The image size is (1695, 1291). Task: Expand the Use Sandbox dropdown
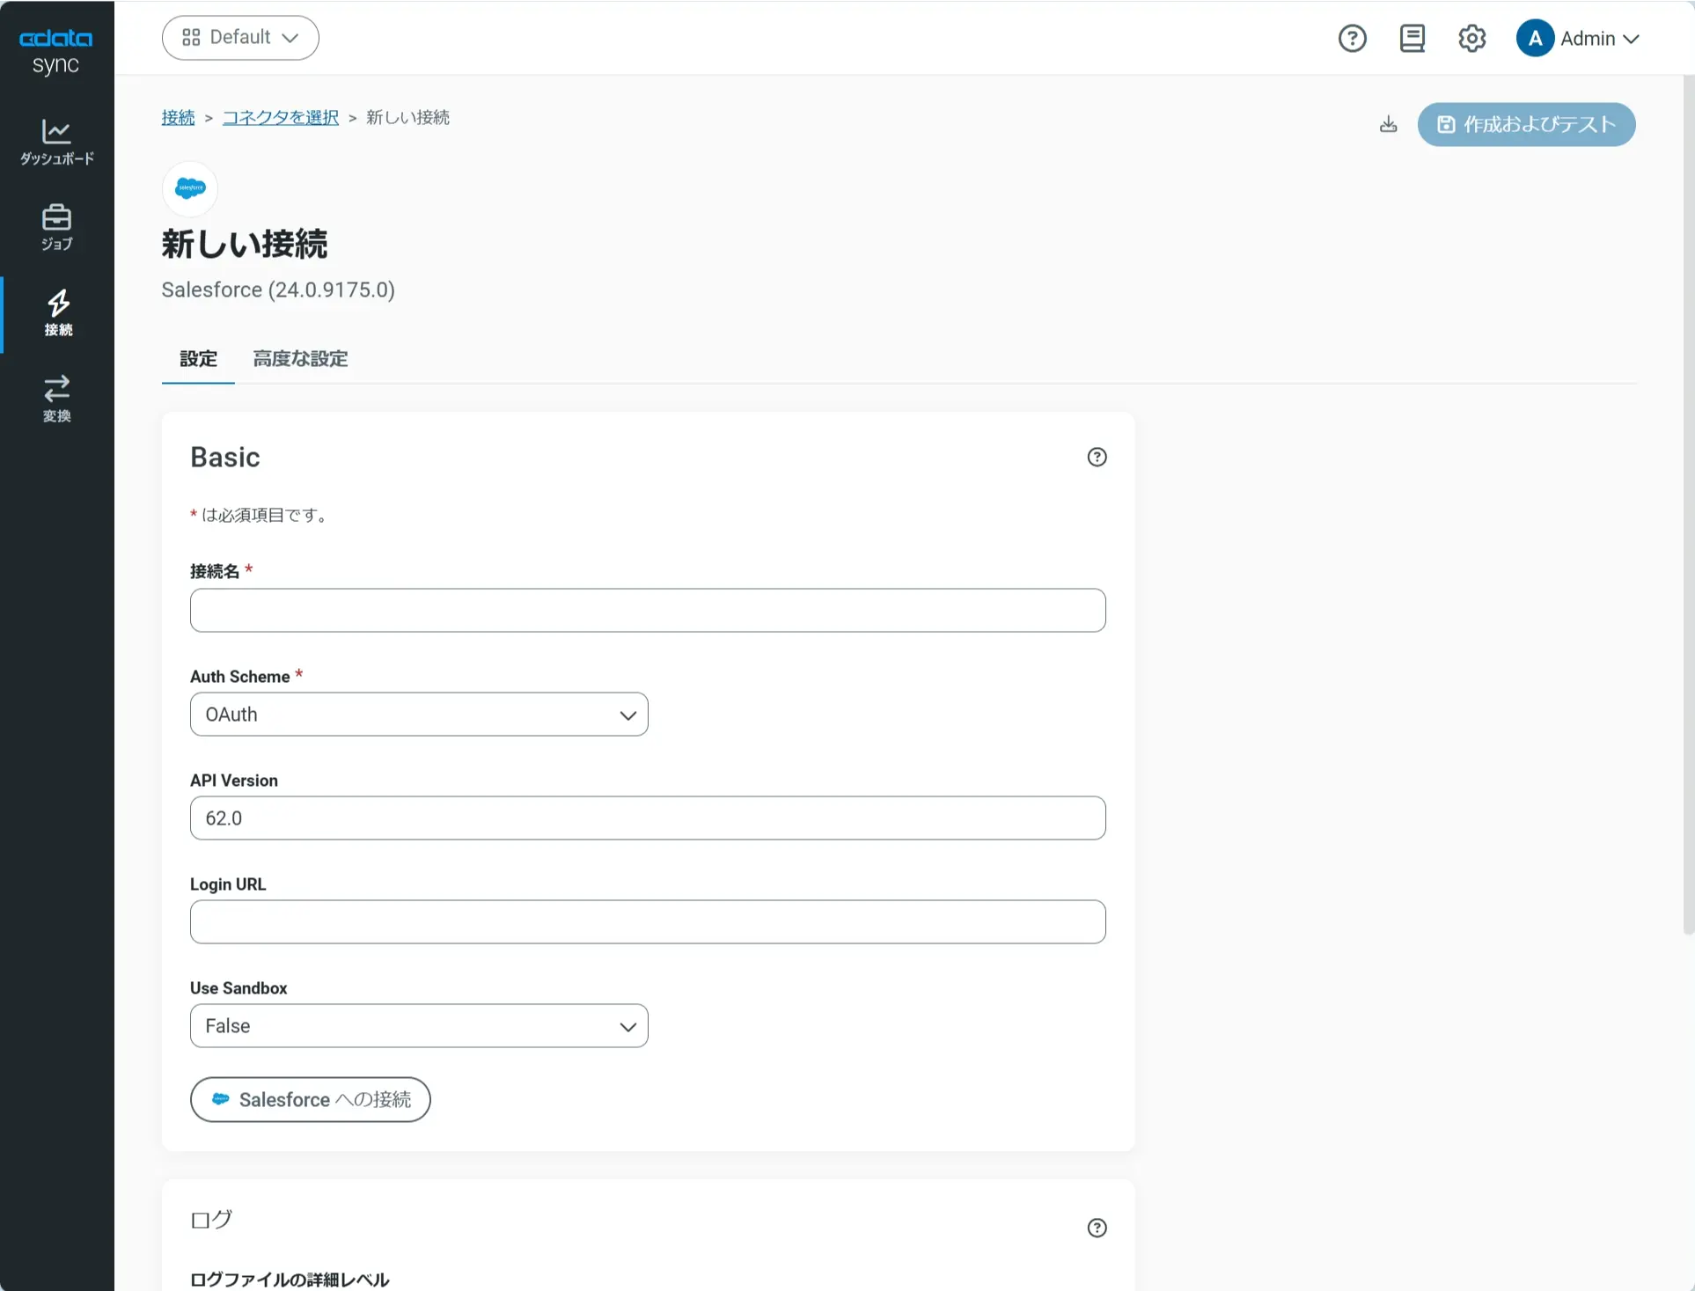tap(419, 1026)
